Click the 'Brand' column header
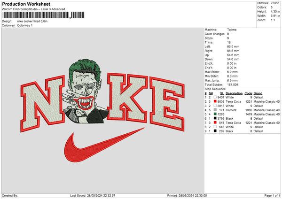This screenshot has height=199, width=282. [258, 93]
